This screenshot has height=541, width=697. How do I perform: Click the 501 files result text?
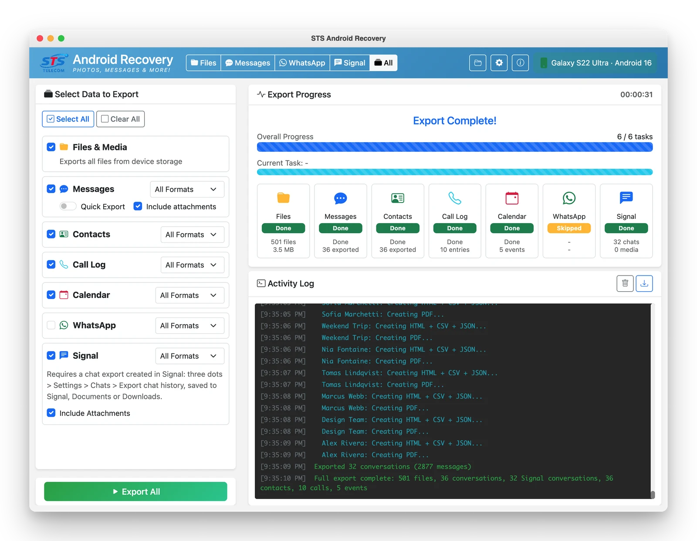point(283,242)
